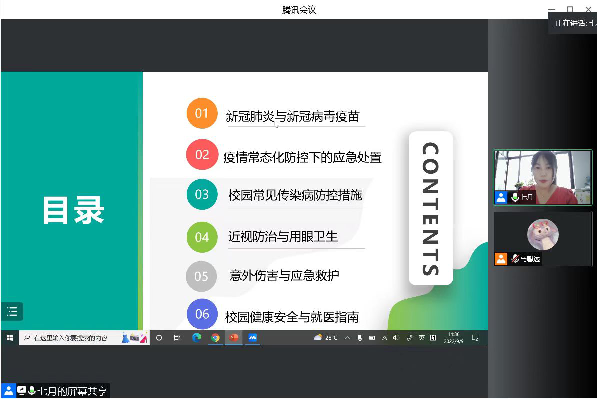This screenshot has width=597, height=399.
Task: Open the Windows Start menu
Action: pos(9,338)
